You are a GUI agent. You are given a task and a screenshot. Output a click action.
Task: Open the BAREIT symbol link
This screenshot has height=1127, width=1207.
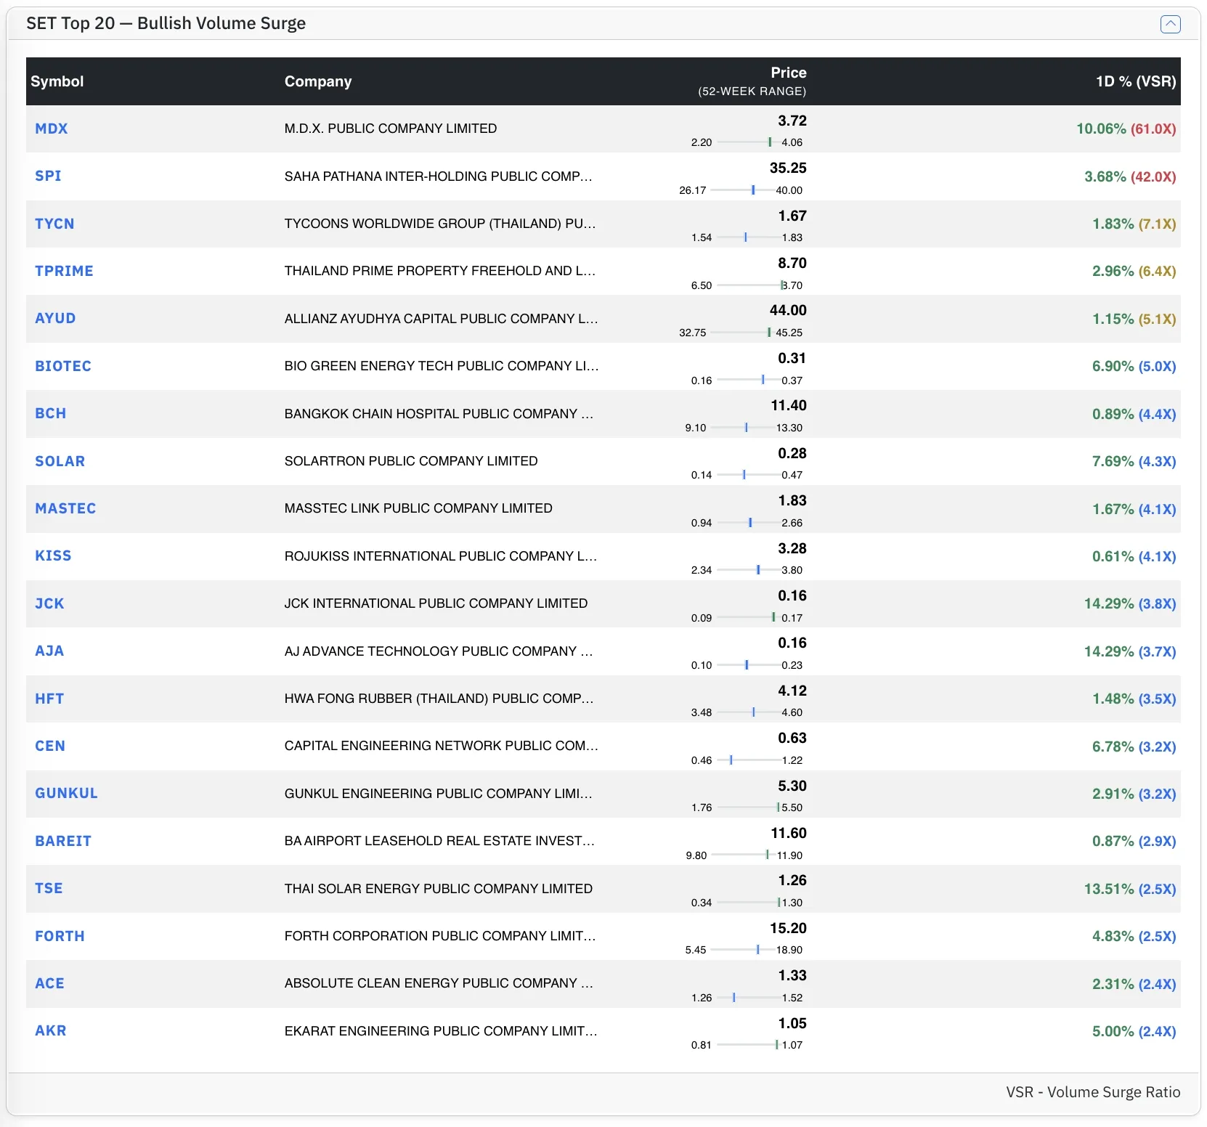click(63, 841)
